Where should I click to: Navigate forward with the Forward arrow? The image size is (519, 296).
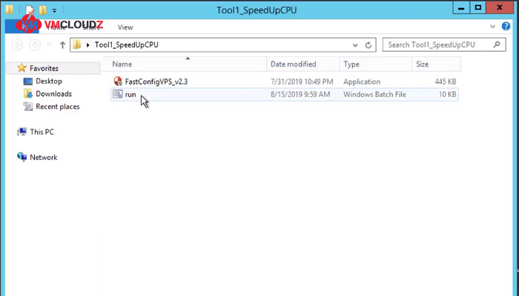(x=35, y=45)
